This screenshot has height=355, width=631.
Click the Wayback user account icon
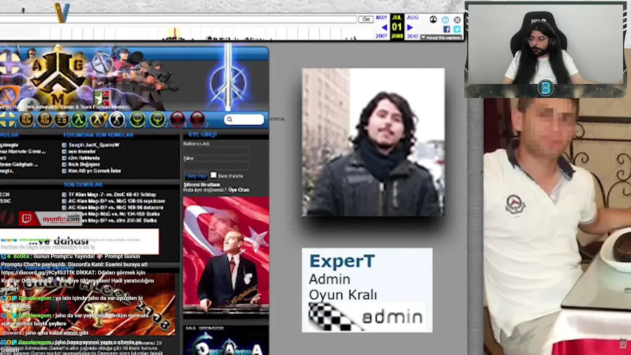433,20
